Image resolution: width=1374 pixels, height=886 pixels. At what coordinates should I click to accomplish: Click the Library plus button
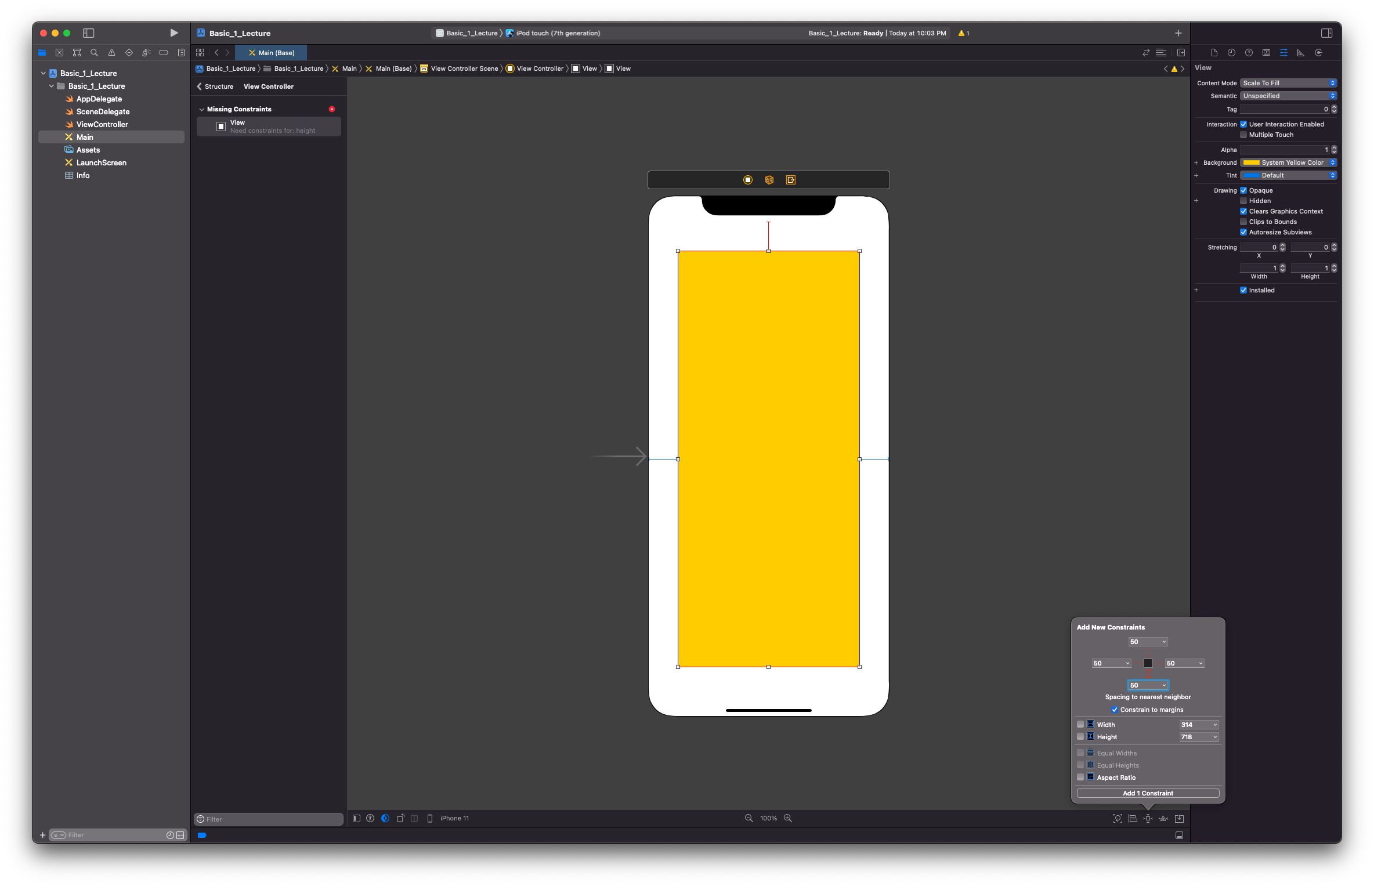tap(1178, 33)
